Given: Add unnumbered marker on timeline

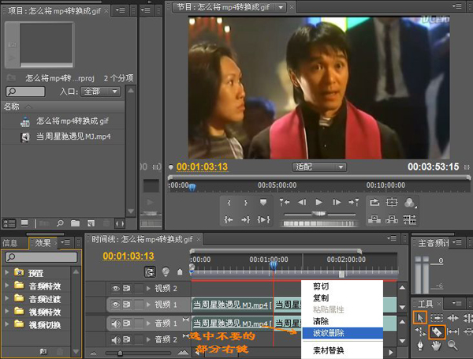Looking at the screenshot, I should (x=180, y=272).
